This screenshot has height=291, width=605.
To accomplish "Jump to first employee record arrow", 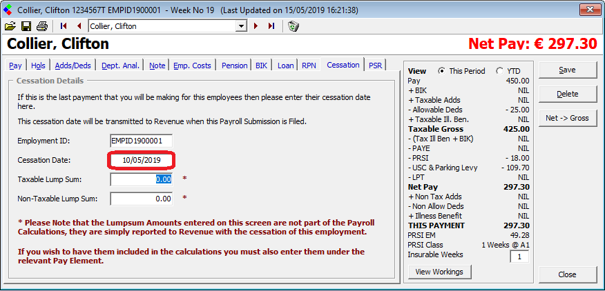I will pyautogui.click(x=64, y=26).
